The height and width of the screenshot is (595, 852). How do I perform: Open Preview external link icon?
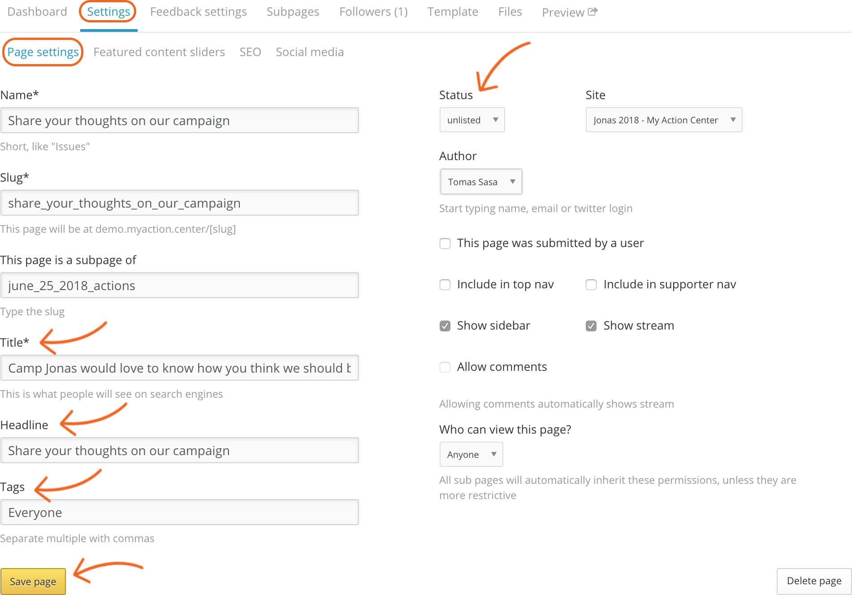[593, 12]
